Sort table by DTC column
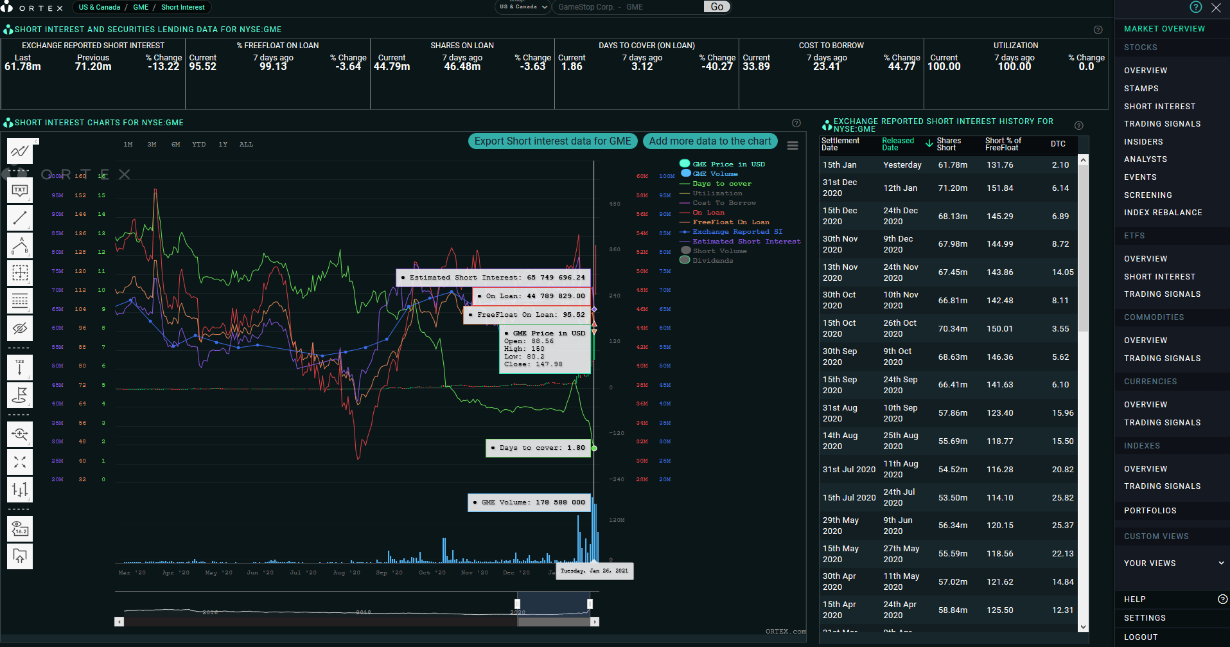 point(1058,144)
